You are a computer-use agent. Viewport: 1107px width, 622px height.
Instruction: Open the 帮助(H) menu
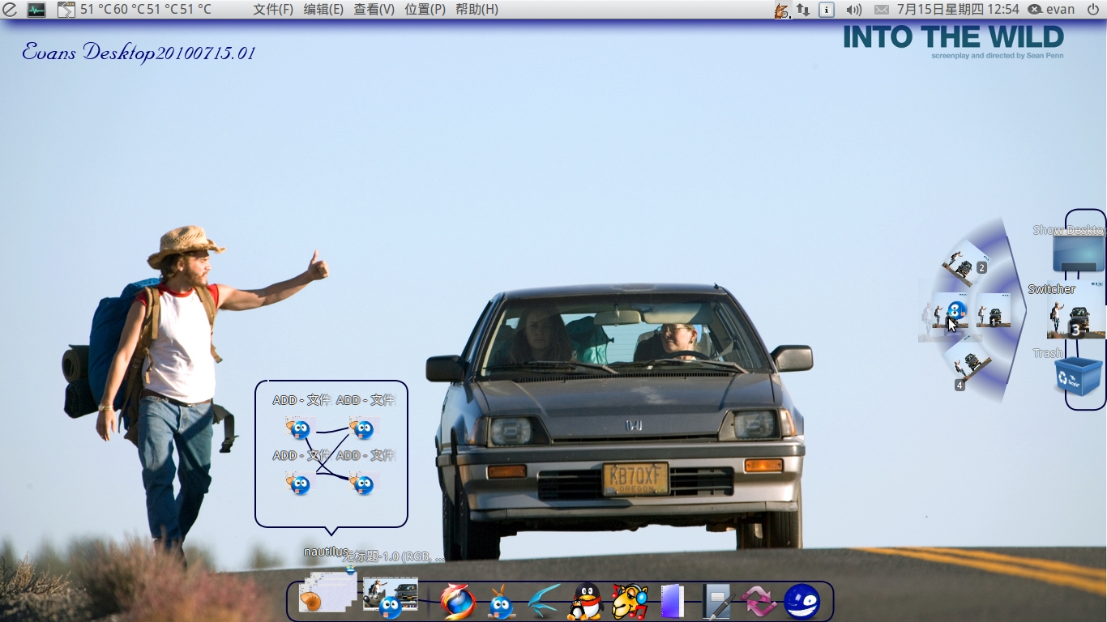click(x=477, y=10)
